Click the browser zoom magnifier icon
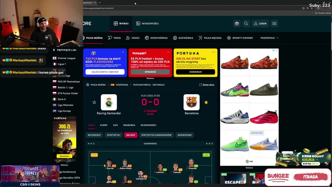 click(308, 8)
